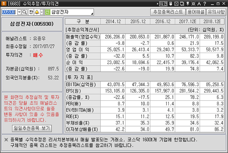Click analyst name 유종우
Image resolution: width=228 pixels, height=153 pixels.
tap(39, 39)
